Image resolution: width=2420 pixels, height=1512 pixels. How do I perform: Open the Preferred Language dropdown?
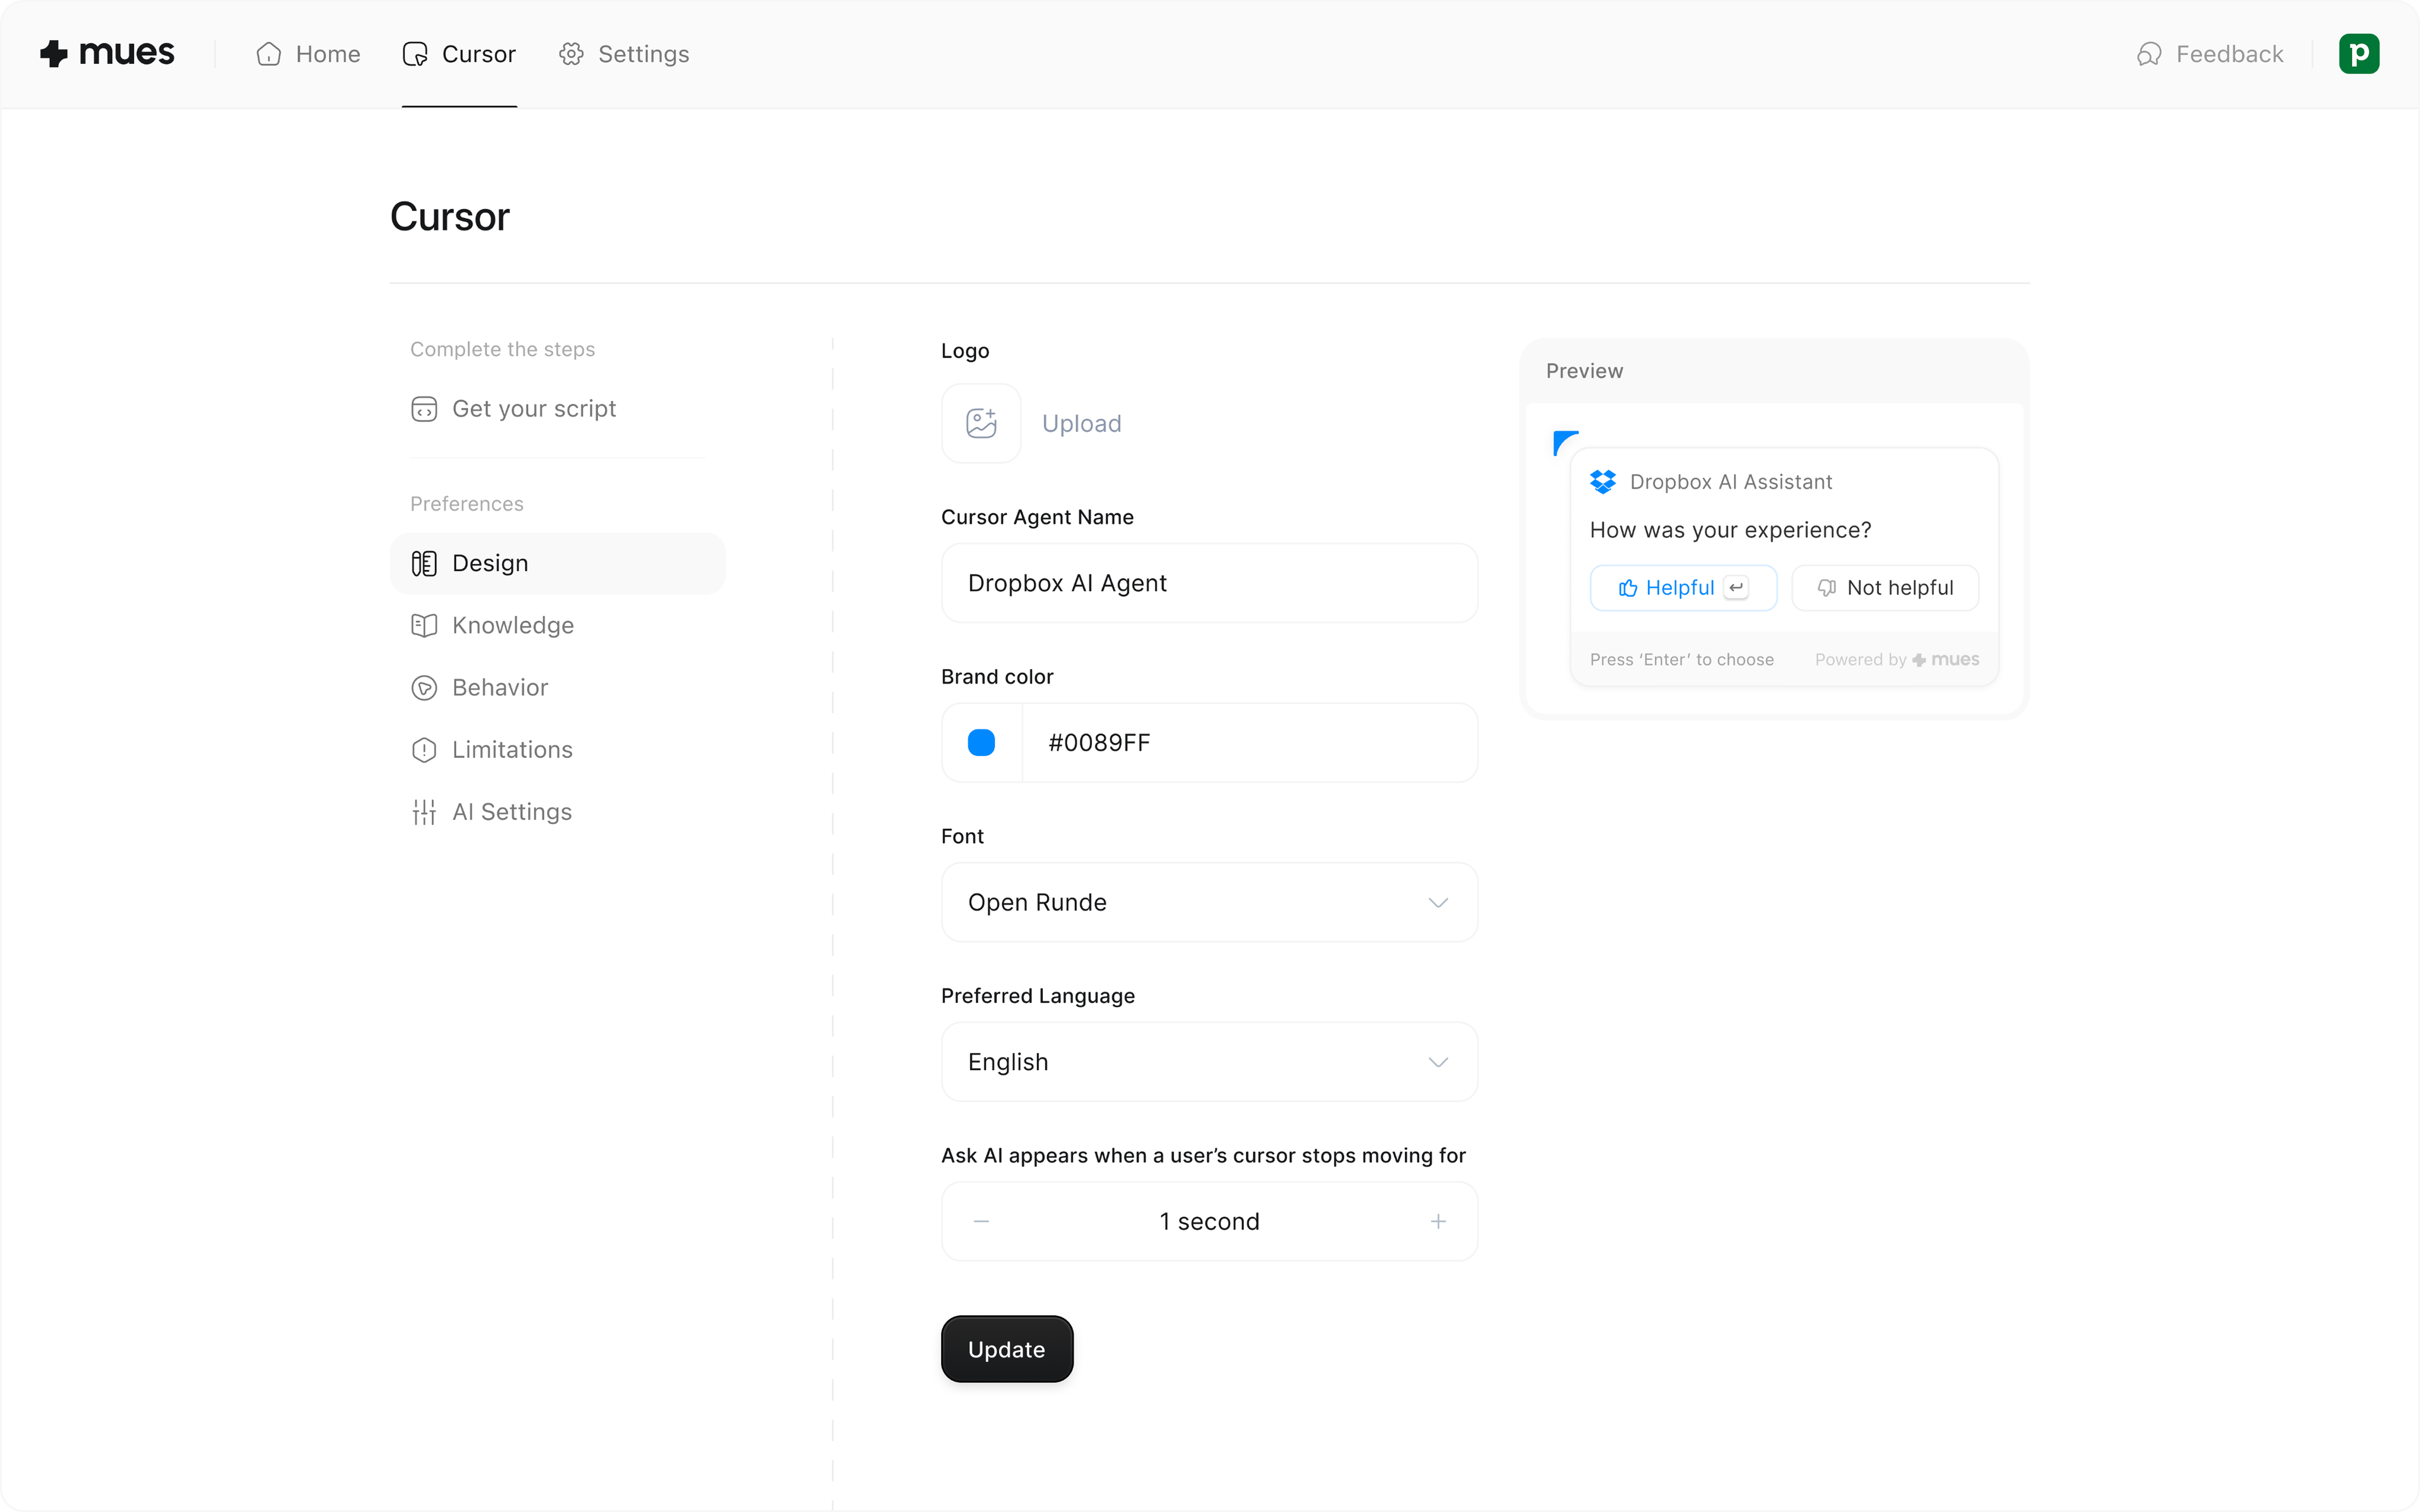click(x=1209, y=1062)
